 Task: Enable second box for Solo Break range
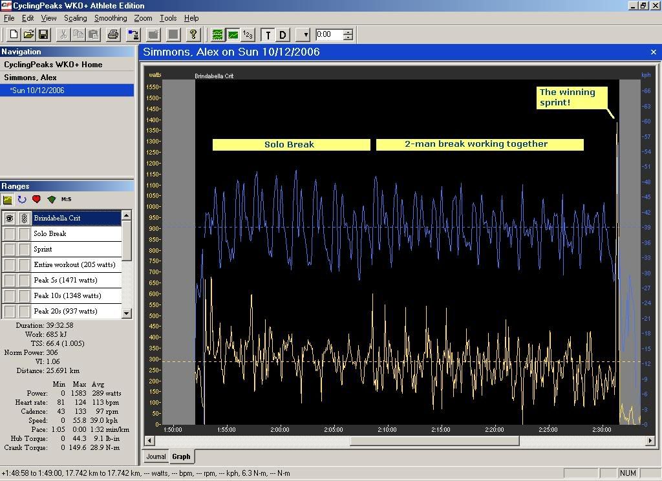point(24,233)
